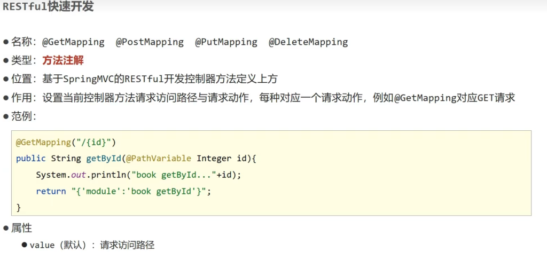Click the closing brace in the code block
The image size is (547, 259).
point(19,207)
